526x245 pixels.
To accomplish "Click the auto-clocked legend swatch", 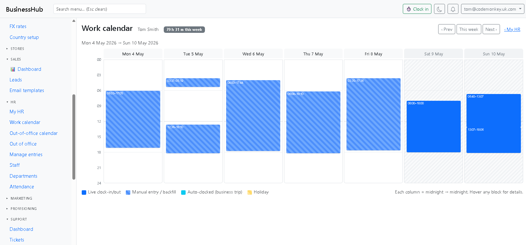I will pos(183,193).
